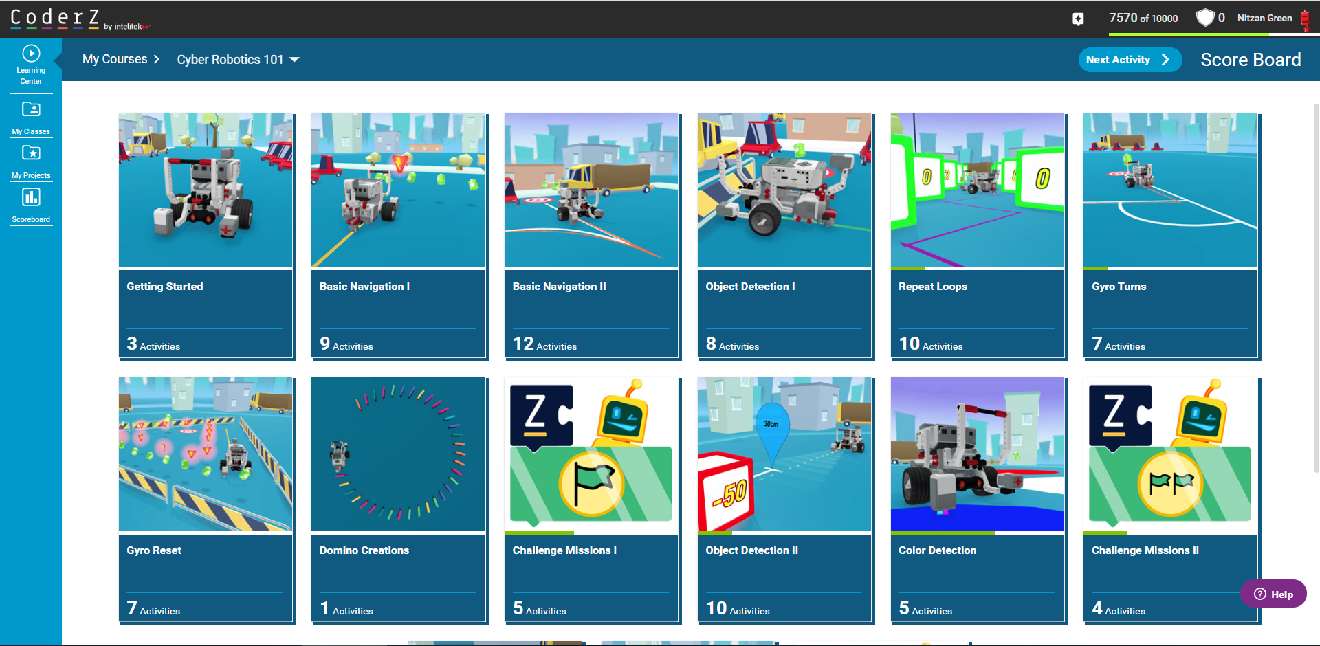The width and height of the screenshot is (1320, 646).
Task: Click the Next Activity button
Action: click(x=1129, y=60)
